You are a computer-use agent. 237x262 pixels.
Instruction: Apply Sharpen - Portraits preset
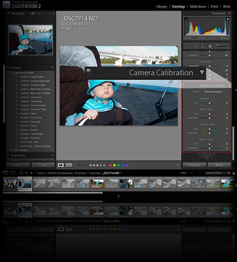pyautogui.click(x=29, y=138)
